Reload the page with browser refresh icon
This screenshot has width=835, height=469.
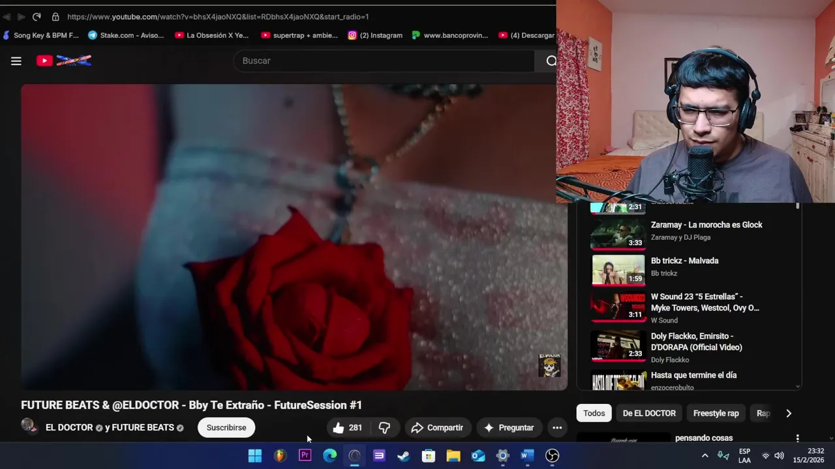point(37,16)
